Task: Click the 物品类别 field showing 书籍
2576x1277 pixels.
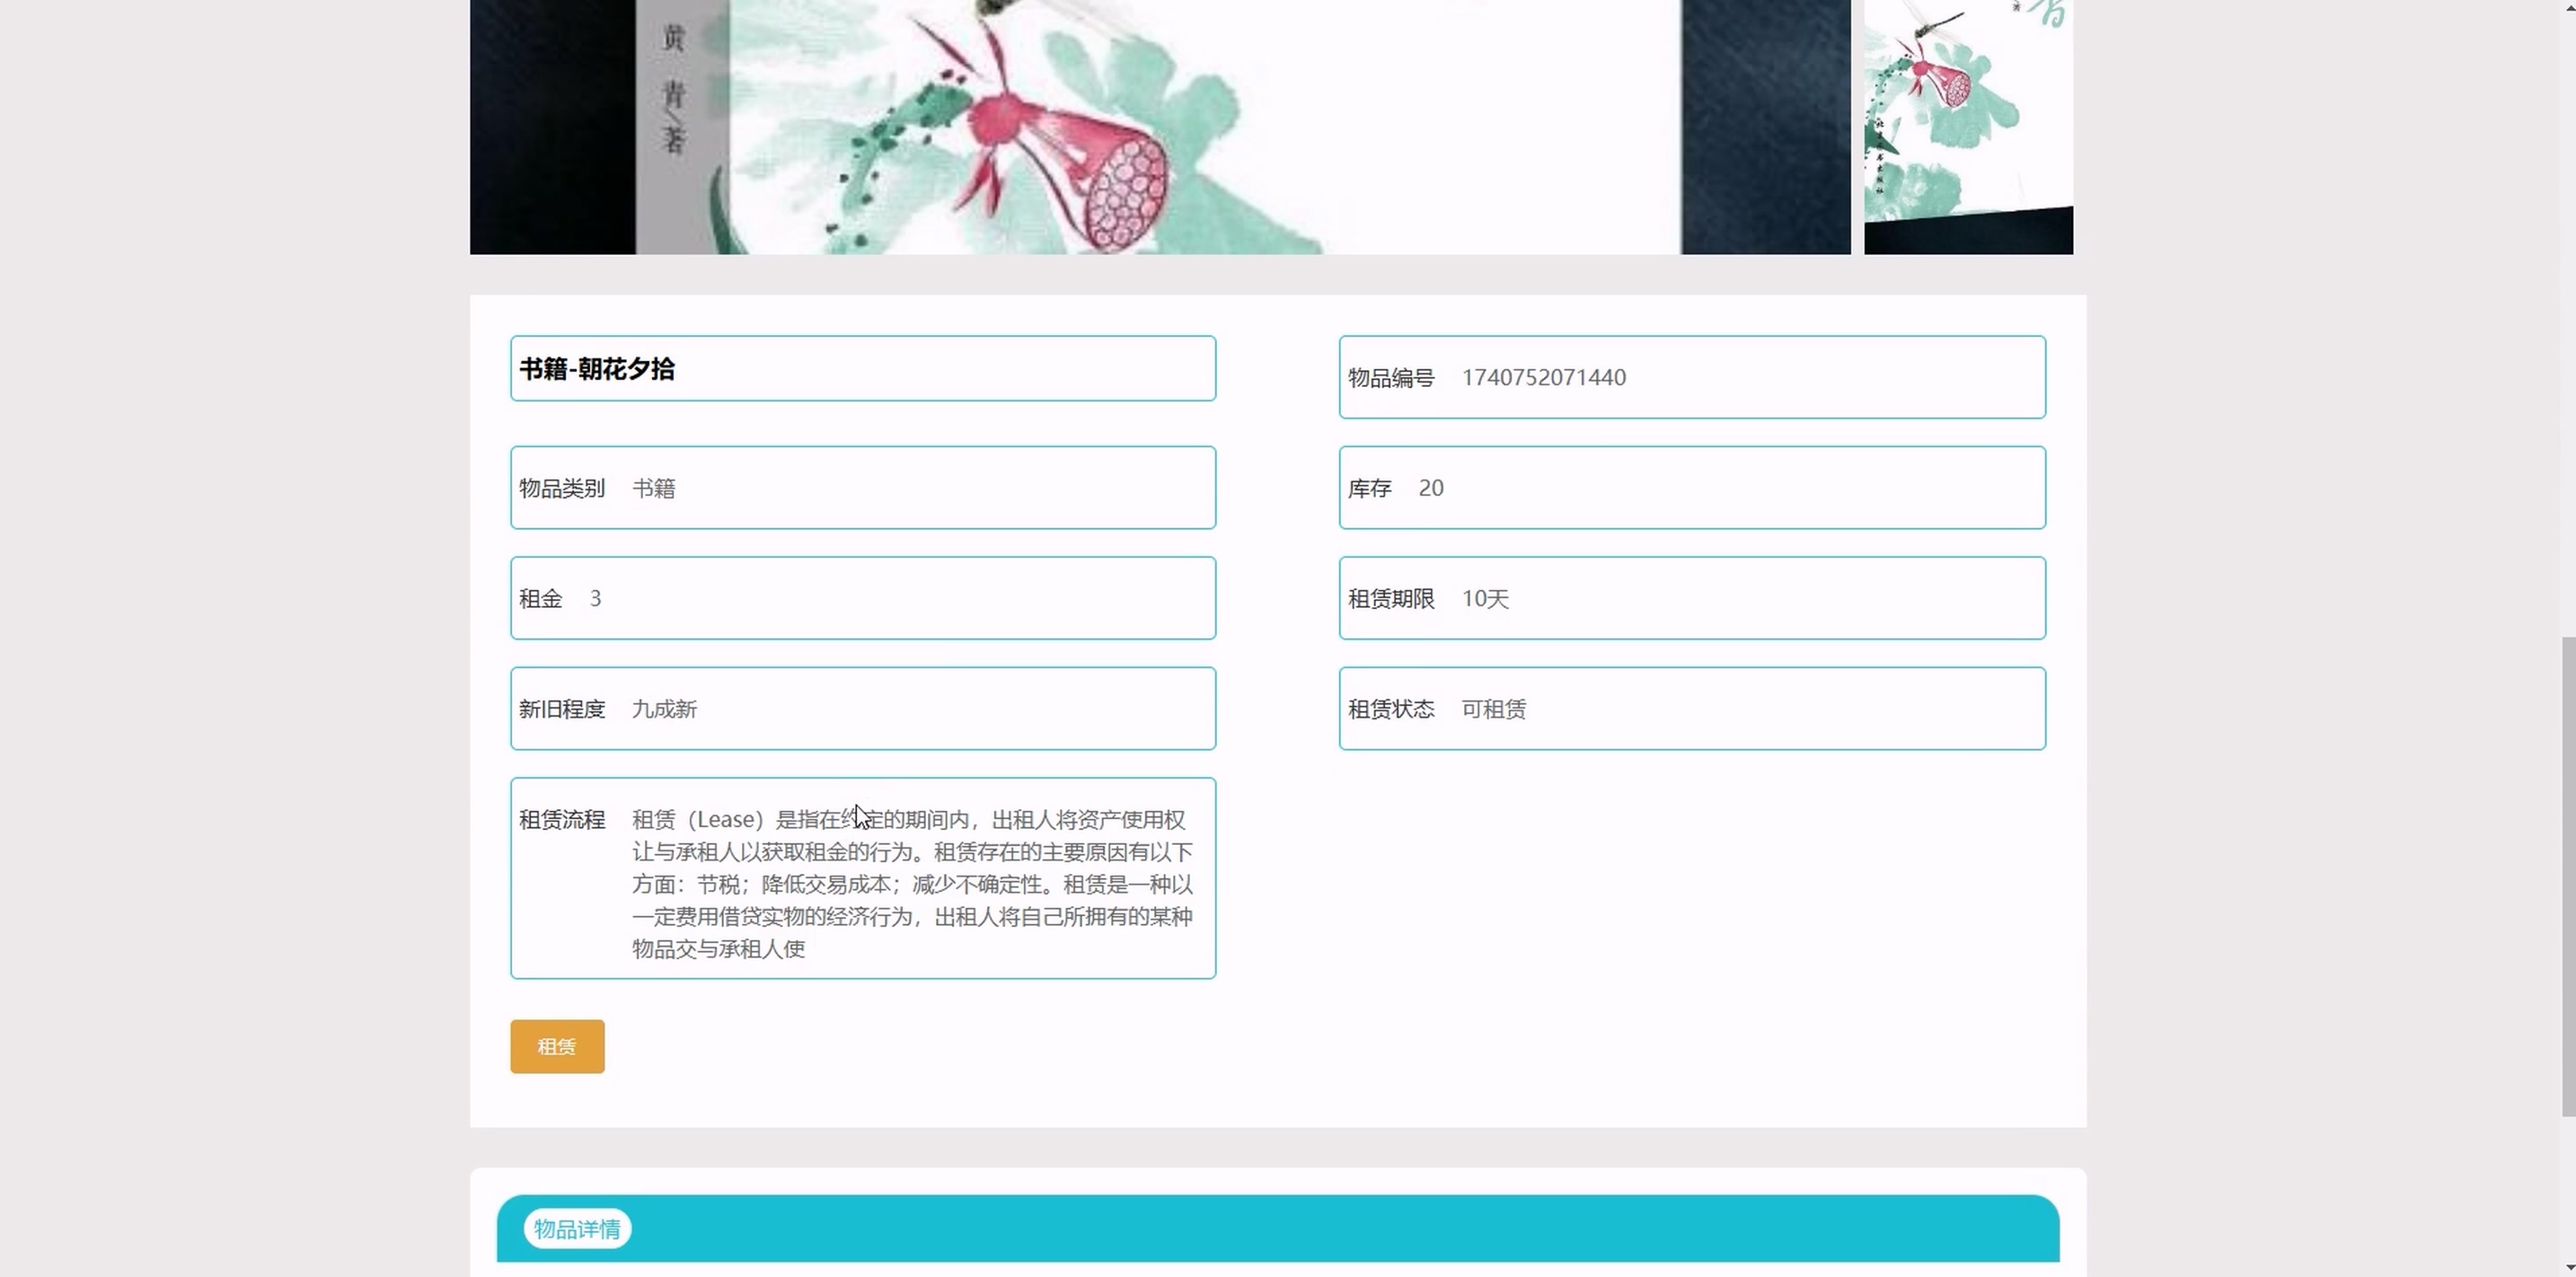Action: pyautogui.click(x=653, y=489)
